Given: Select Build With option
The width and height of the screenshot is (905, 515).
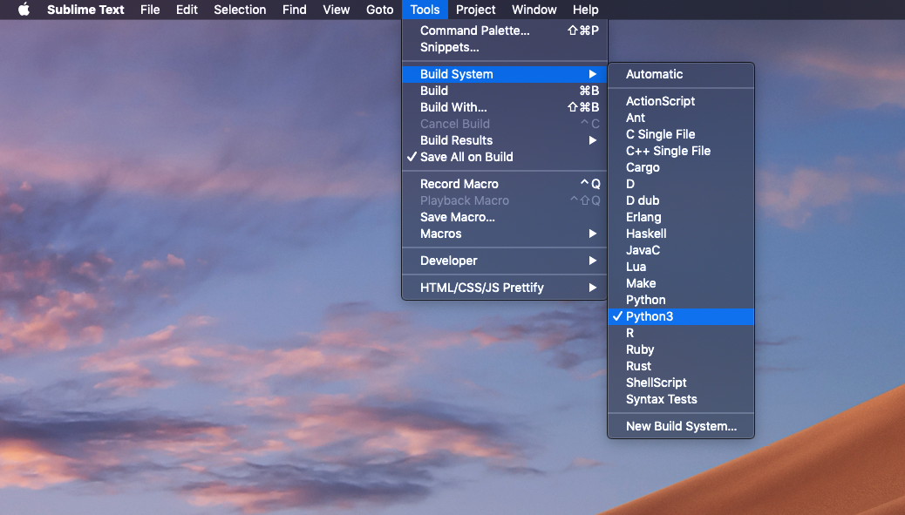Looking at the screenshot, I should pos(453,107).
